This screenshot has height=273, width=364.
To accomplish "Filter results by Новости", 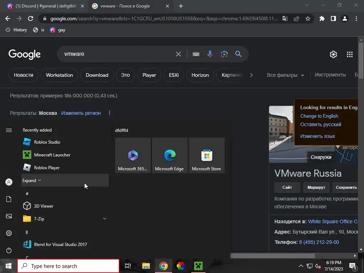I will tap(23, 75).
